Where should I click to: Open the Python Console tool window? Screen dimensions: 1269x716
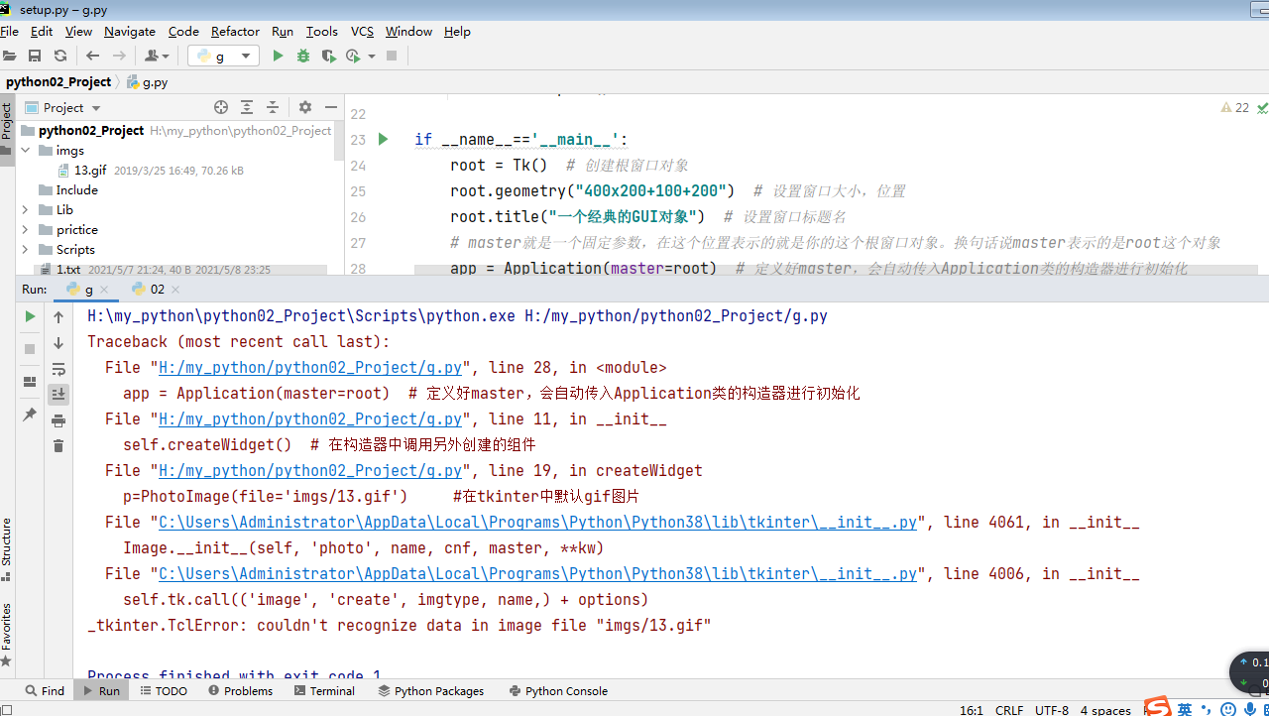point(558,691)
